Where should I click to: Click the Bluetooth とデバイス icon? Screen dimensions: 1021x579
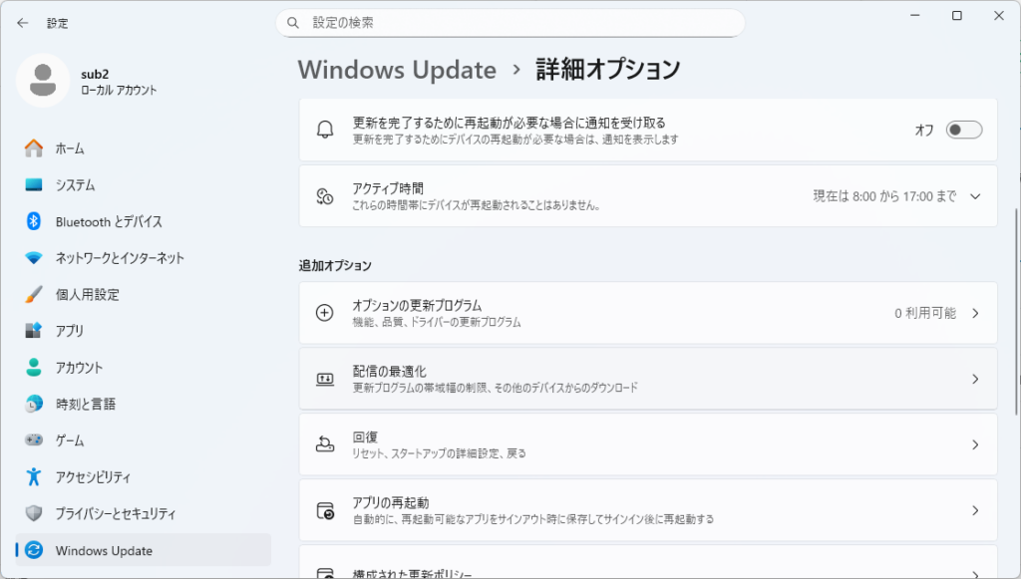34,221
